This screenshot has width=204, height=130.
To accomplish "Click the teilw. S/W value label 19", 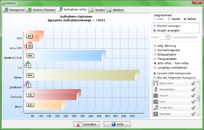I will tap(29, 46).
